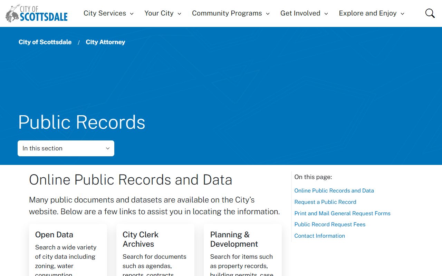This screenshot has height=276, width=442.
Task: Click the On this page: label
Action: (x=313, y=177)
